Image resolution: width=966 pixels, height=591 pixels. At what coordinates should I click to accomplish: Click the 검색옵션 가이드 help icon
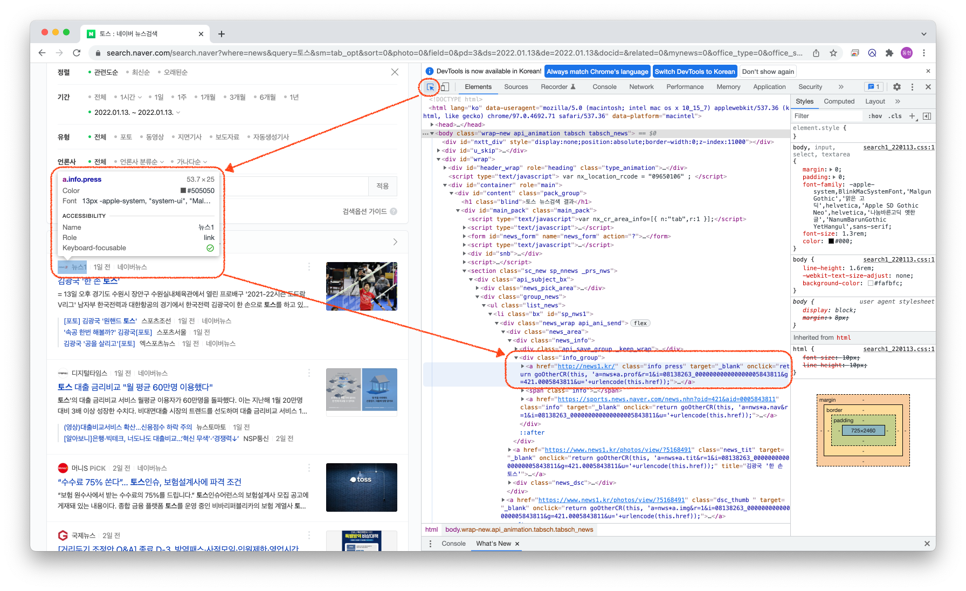(x=394, y=211)
